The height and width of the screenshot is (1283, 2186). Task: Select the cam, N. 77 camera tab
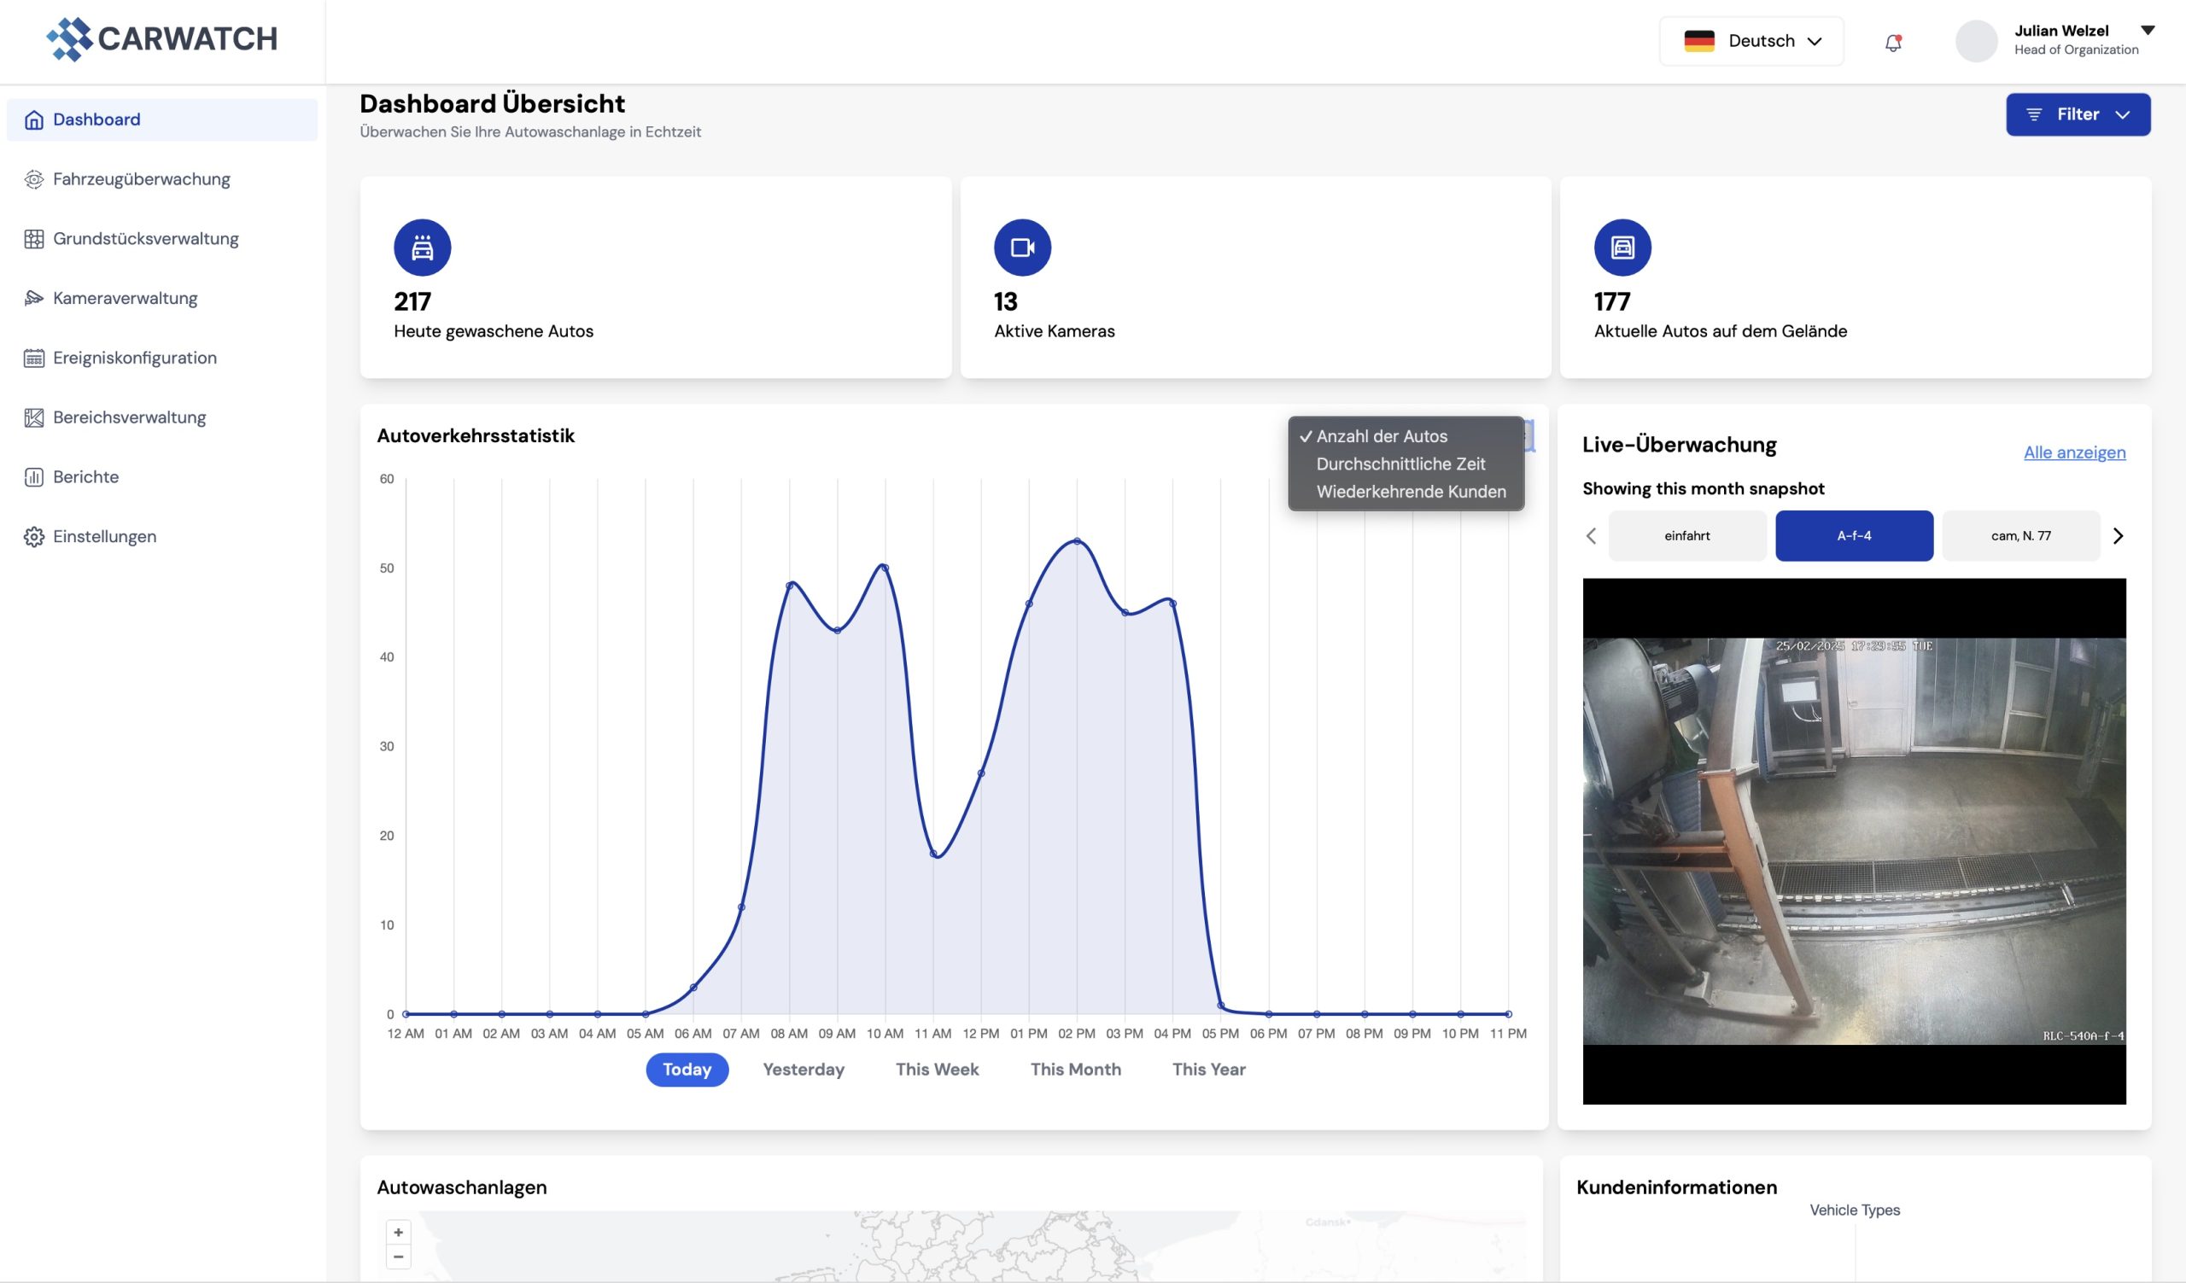click(2020, 536)
